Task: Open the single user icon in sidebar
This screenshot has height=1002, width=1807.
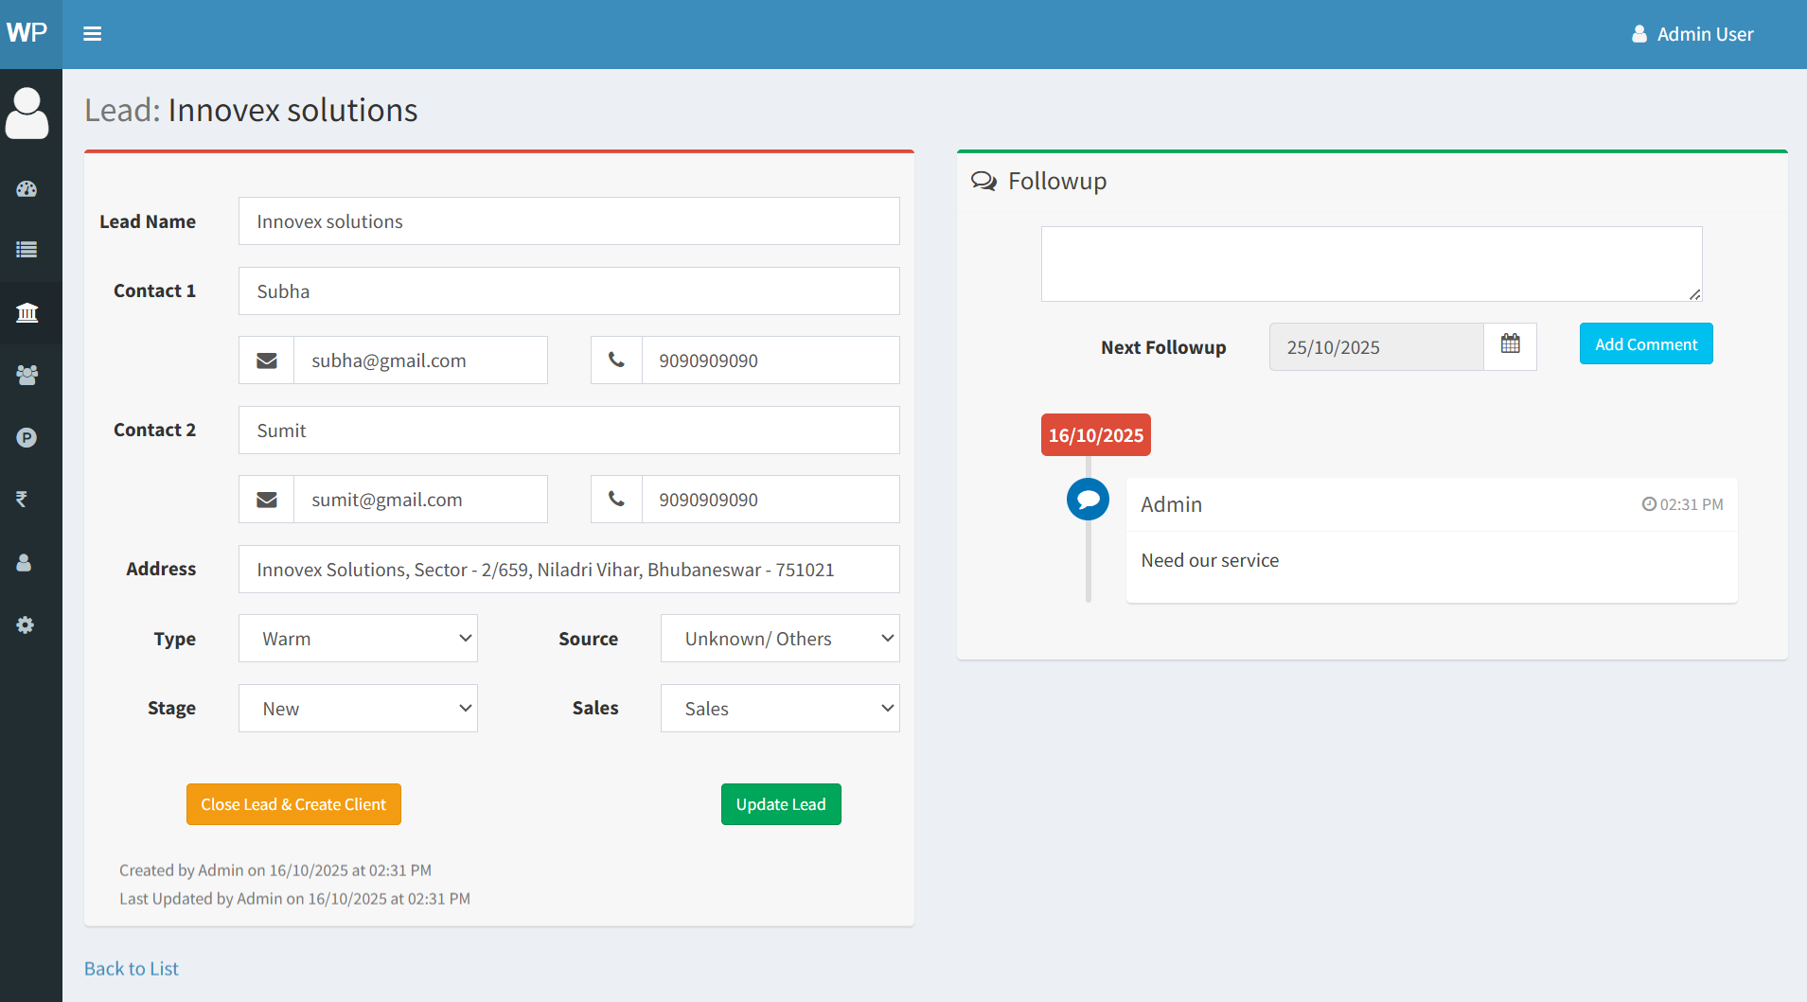Action: pos(25,563)
